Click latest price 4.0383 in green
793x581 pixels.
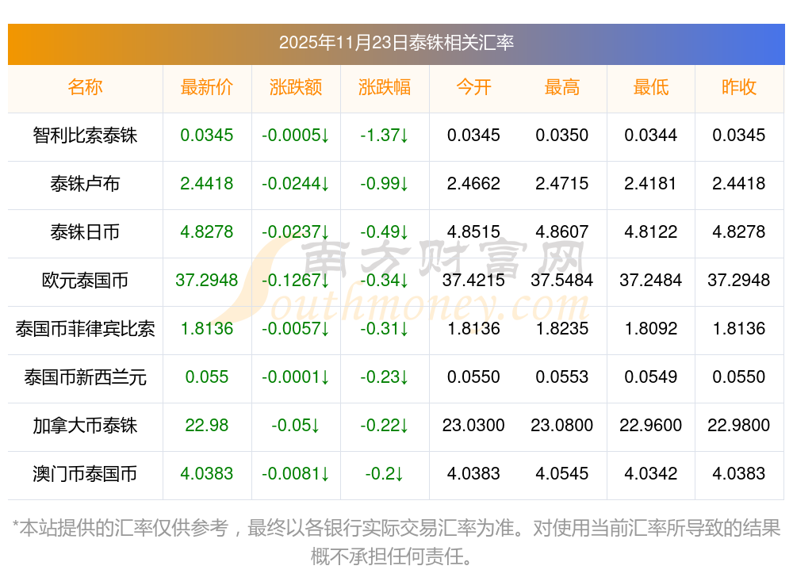[206, 474]
